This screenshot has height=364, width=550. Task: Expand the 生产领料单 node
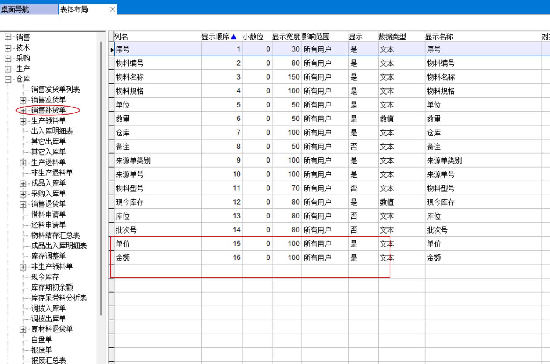click(x=23, y=121)
